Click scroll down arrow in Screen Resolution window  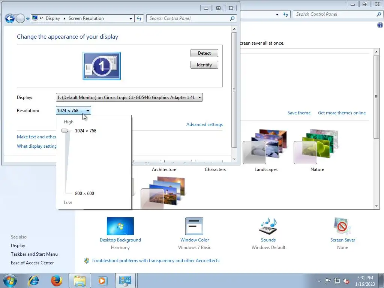coord(234,159)
